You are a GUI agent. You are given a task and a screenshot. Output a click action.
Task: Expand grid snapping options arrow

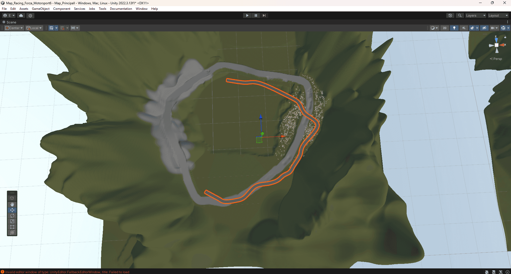tap(67, 28)
